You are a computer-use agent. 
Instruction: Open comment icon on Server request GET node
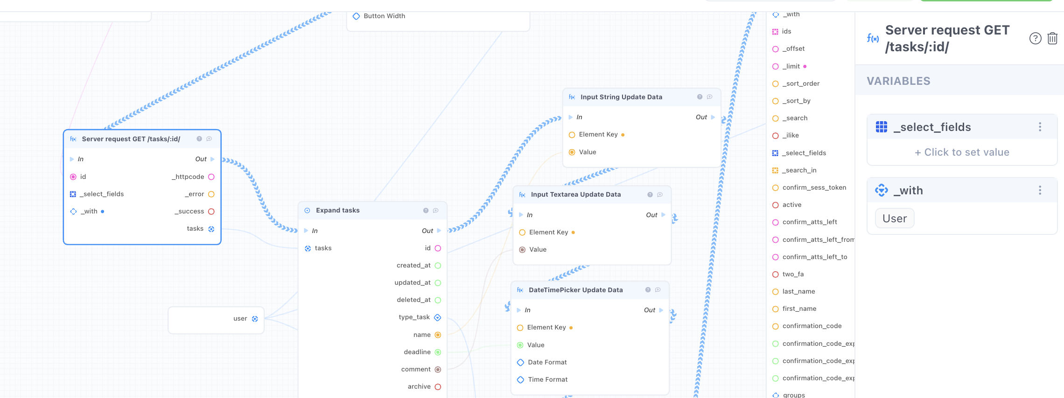(209, 139)
